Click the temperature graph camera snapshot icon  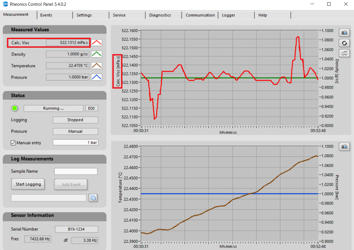[x=344, y=146]
